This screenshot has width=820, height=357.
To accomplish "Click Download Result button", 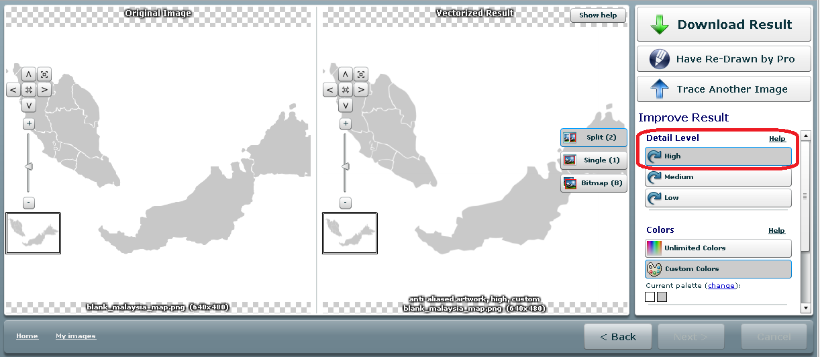I will [x=724, y=25].
